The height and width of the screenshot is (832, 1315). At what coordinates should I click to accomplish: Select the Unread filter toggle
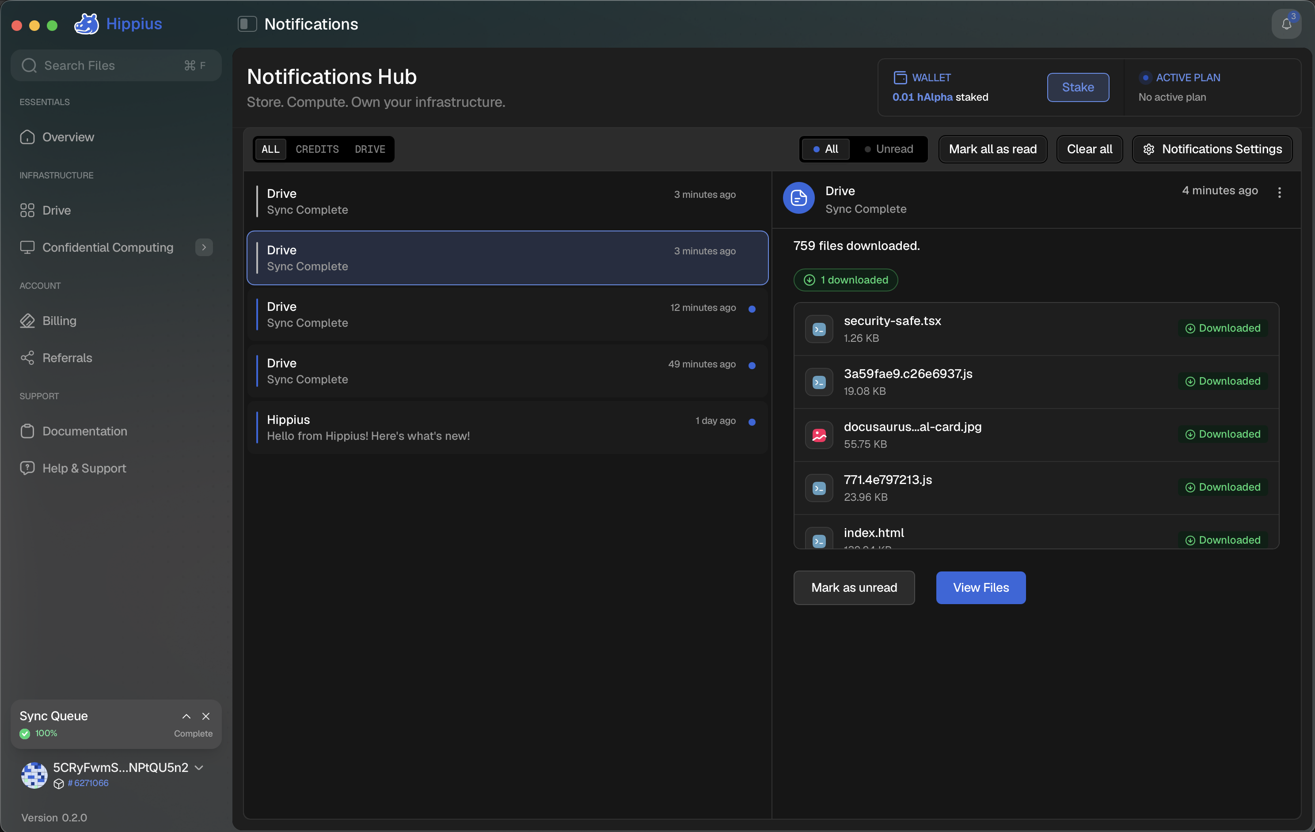(x=889, y=149)
